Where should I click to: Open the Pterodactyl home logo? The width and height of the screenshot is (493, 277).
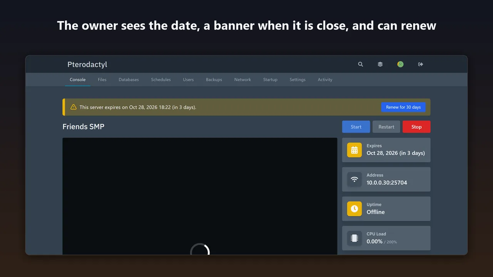click(x=87, y=64)
